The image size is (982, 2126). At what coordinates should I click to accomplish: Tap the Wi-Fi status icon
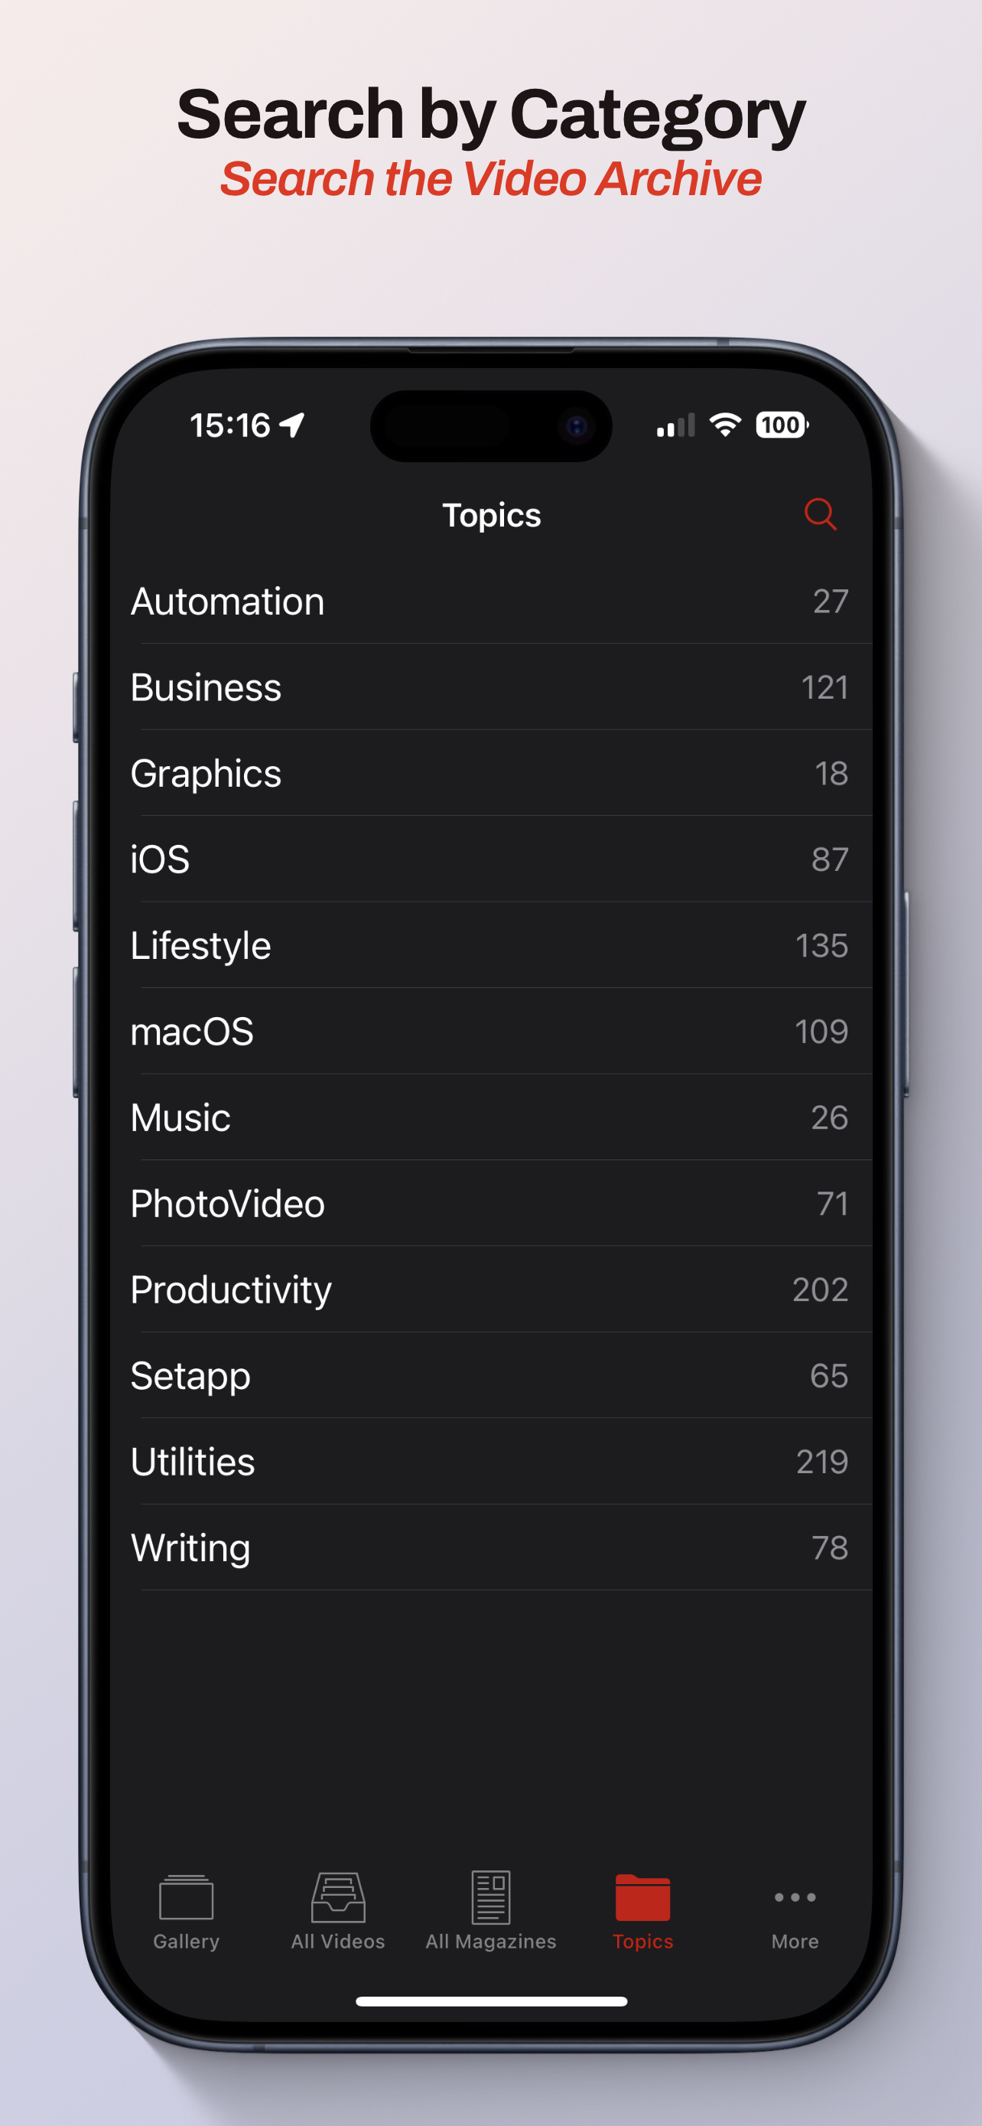click(725, 425)
